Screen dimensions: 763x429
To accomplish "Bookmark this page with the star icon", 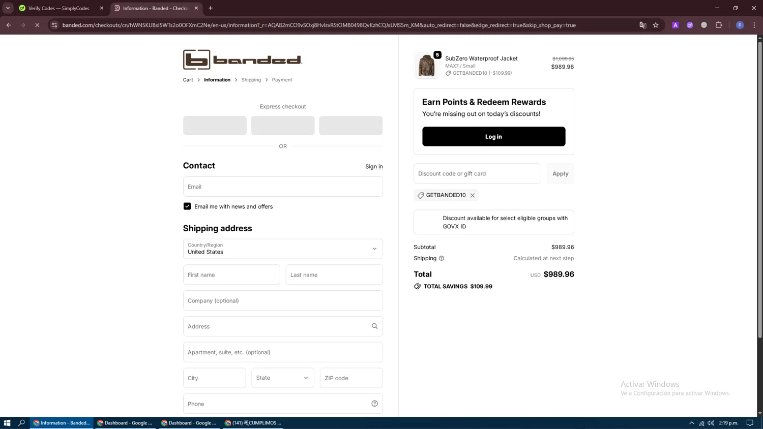I will click(x=656, y=25).
